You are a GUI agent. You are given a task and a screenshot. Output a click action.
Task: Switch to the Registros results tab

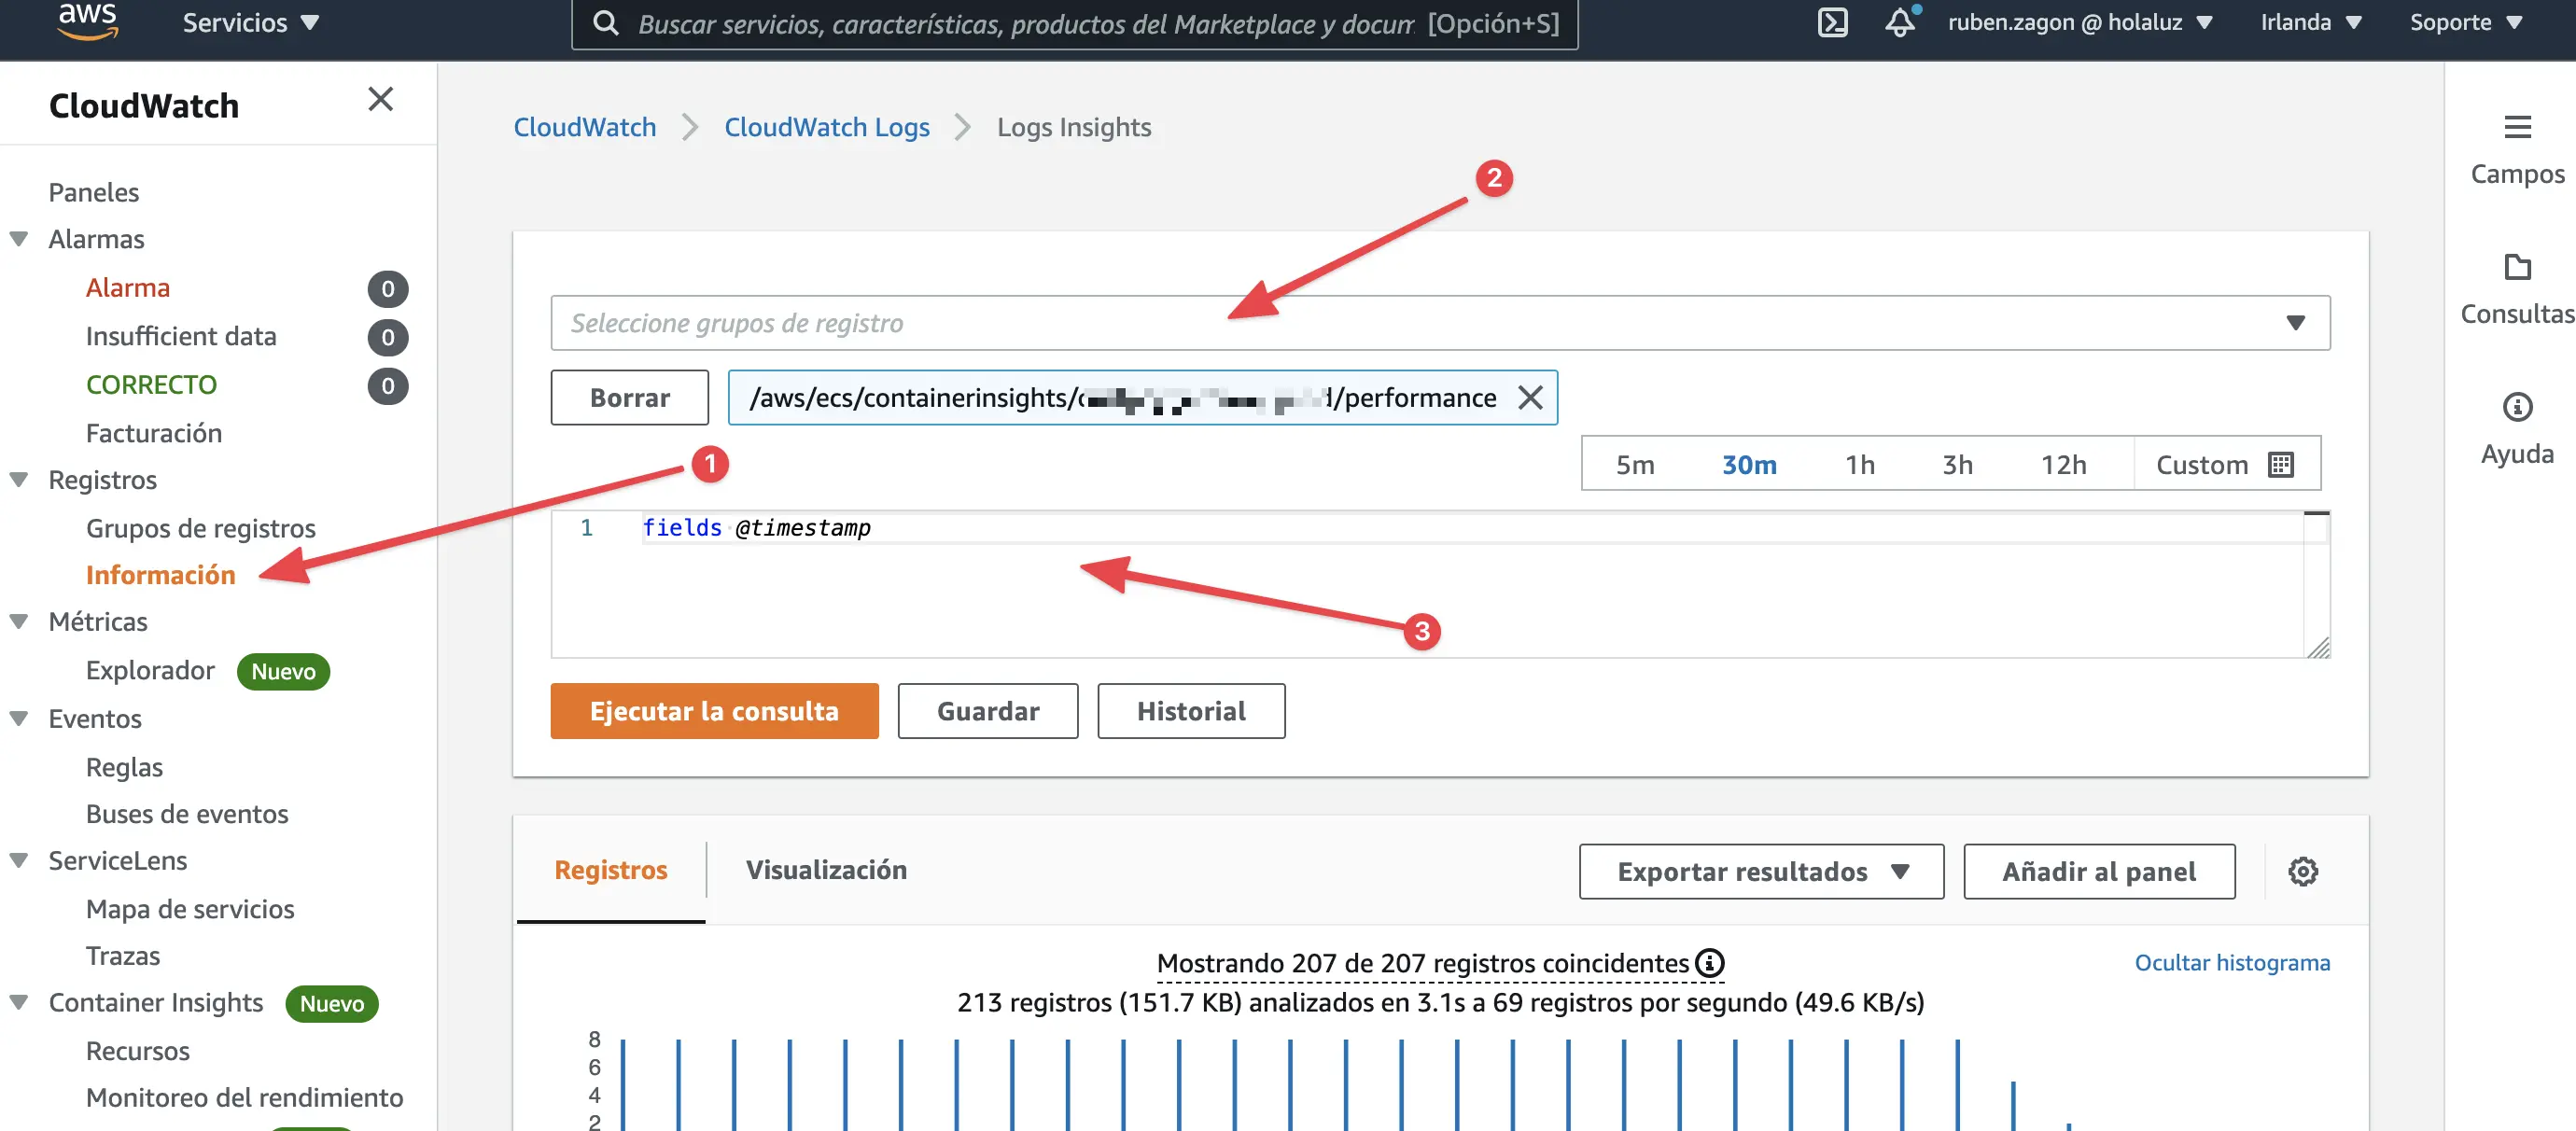pyautogui.click(x=610, y=870)
